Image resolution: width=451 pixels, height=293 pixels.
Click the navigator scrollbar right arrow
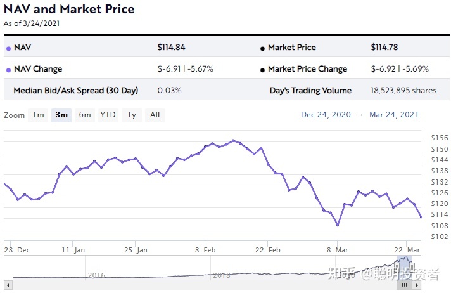pos(417,285)
